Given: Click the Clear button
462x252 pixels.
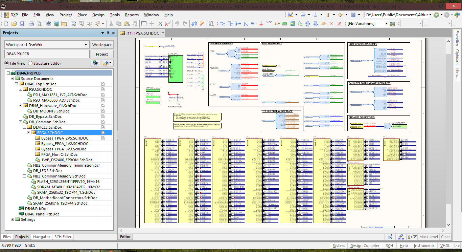Looking at the screenshot, I should coord(445,237).
